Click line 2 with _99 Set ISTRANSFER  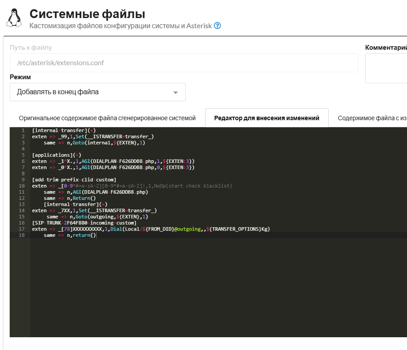click(93, 136)
